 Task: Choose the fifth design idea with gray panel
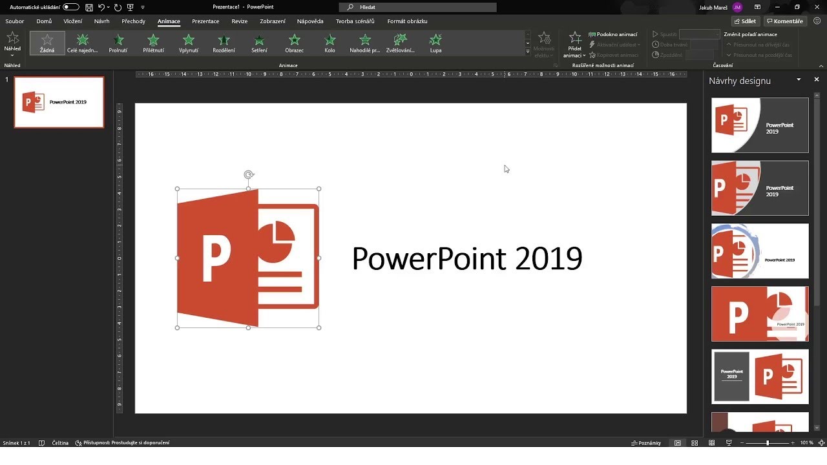point(760,377)
